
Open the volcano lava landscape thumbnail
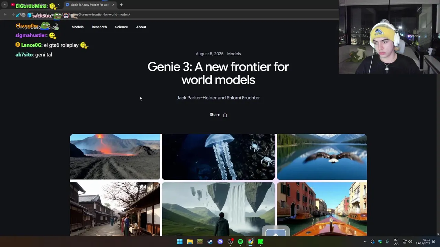(x=115, y=157)
